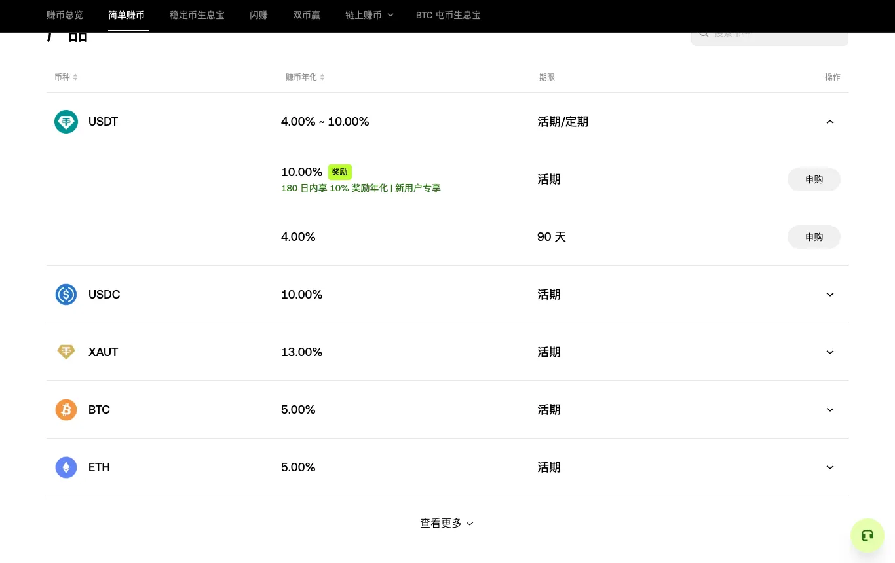Click the 奖励 badge next to 10.00%

click(340, 172)
